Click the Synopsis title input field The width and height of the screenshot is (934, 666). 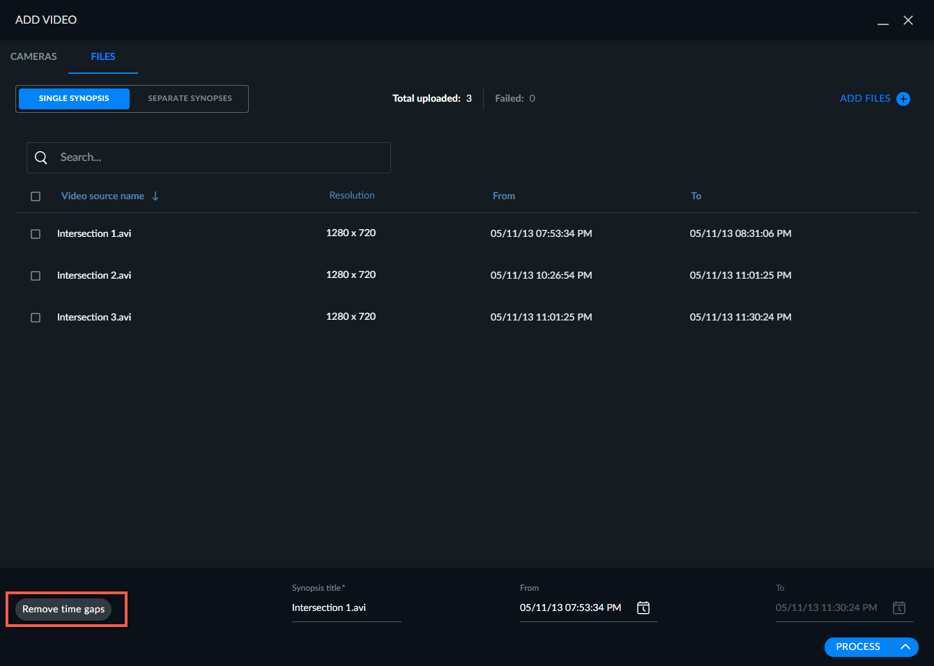pos(346,608)
